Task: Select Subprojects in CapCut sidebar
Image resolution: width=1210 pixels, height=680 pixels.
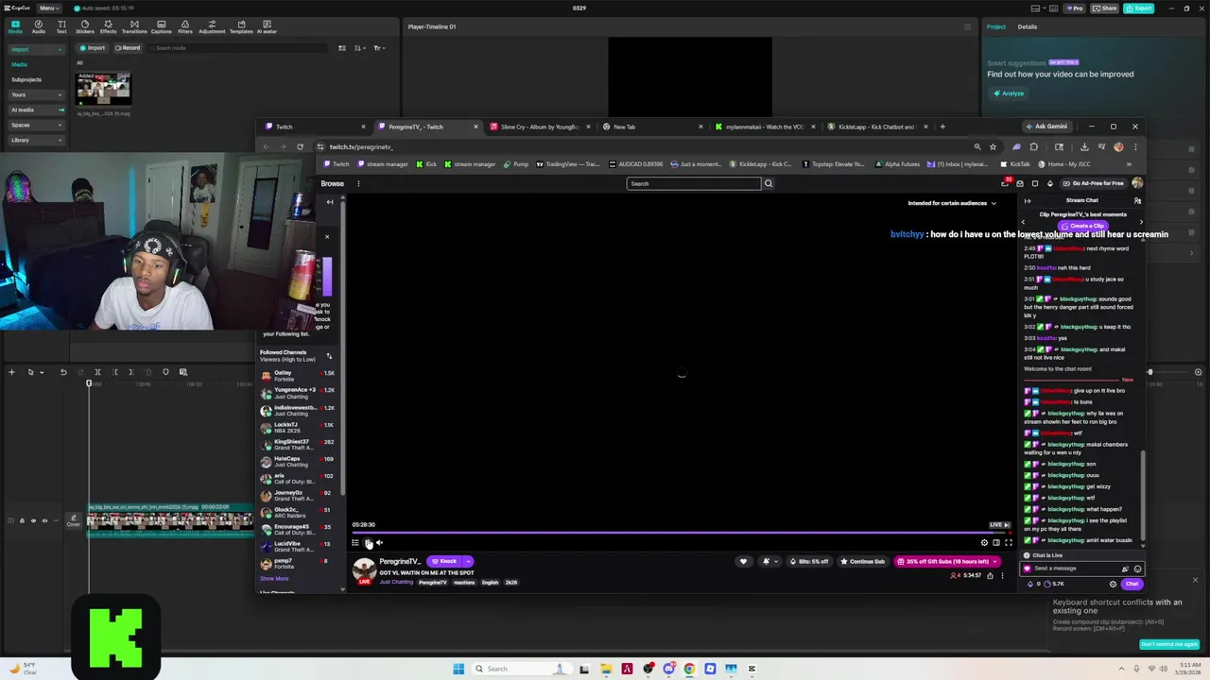Action: click(26, 79)
